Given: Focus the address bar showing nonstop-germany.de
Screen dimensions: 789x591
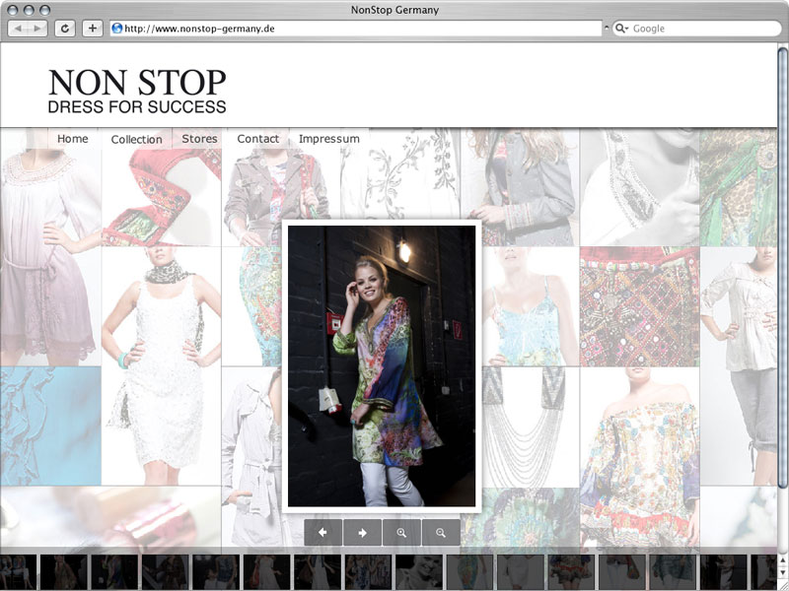Looking at the screenshot, I should 356,29.
